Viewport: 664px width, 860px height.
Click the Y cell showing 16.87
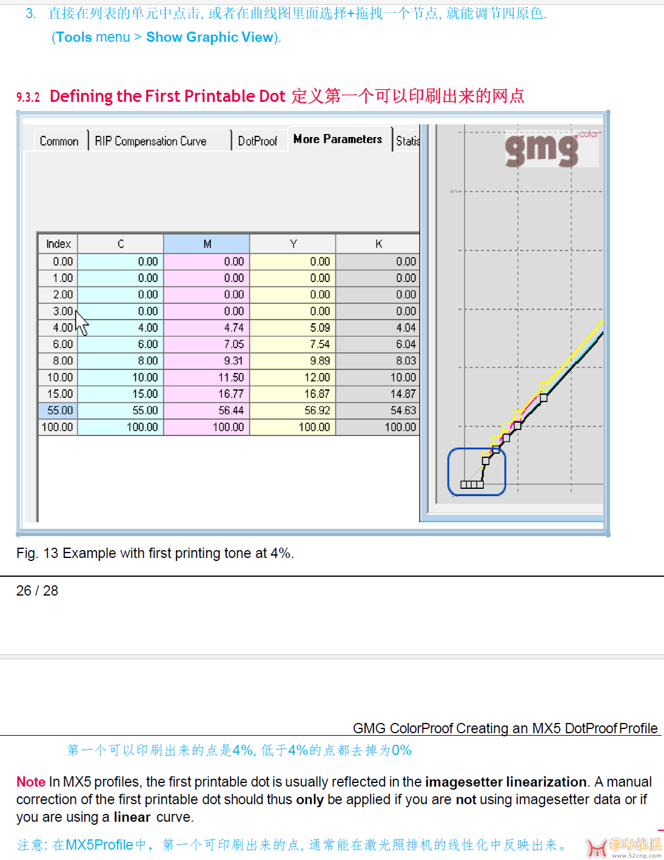click(x=293, y=394)
